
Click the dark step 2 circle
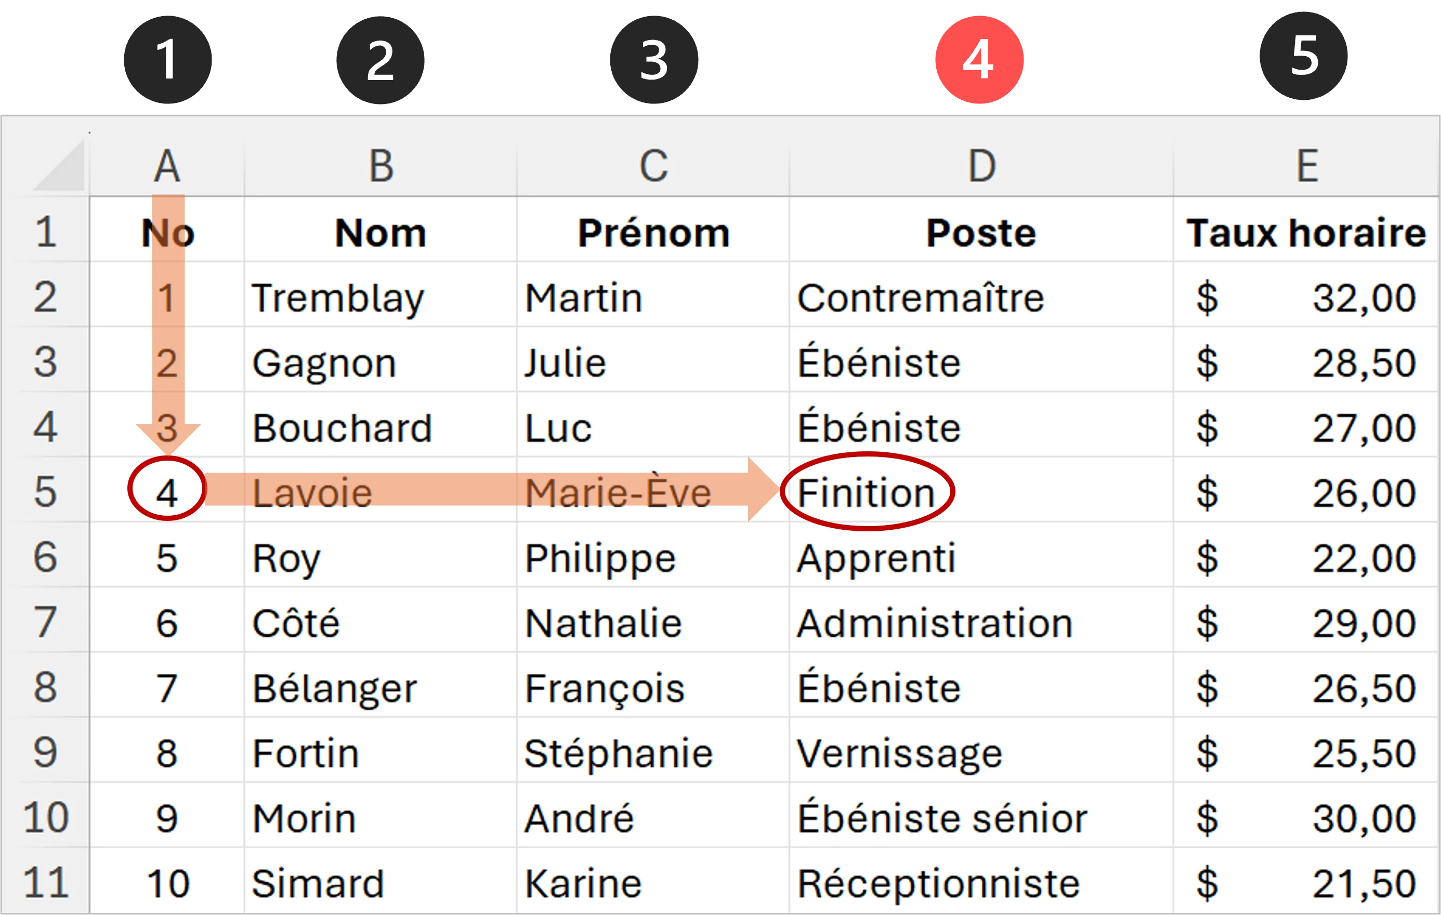coord(381,59)
